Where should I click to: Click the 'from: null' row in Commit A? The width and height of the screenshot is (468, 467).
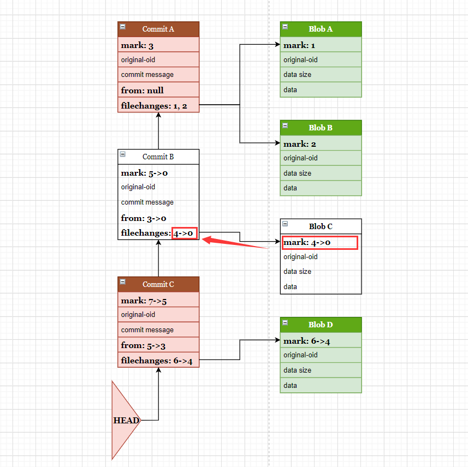[x=158, y=90]
